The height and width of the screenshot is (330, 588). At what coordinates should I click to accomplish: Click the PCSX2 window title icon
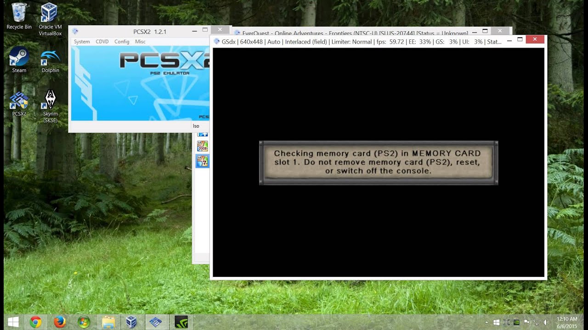coord(75,31)
